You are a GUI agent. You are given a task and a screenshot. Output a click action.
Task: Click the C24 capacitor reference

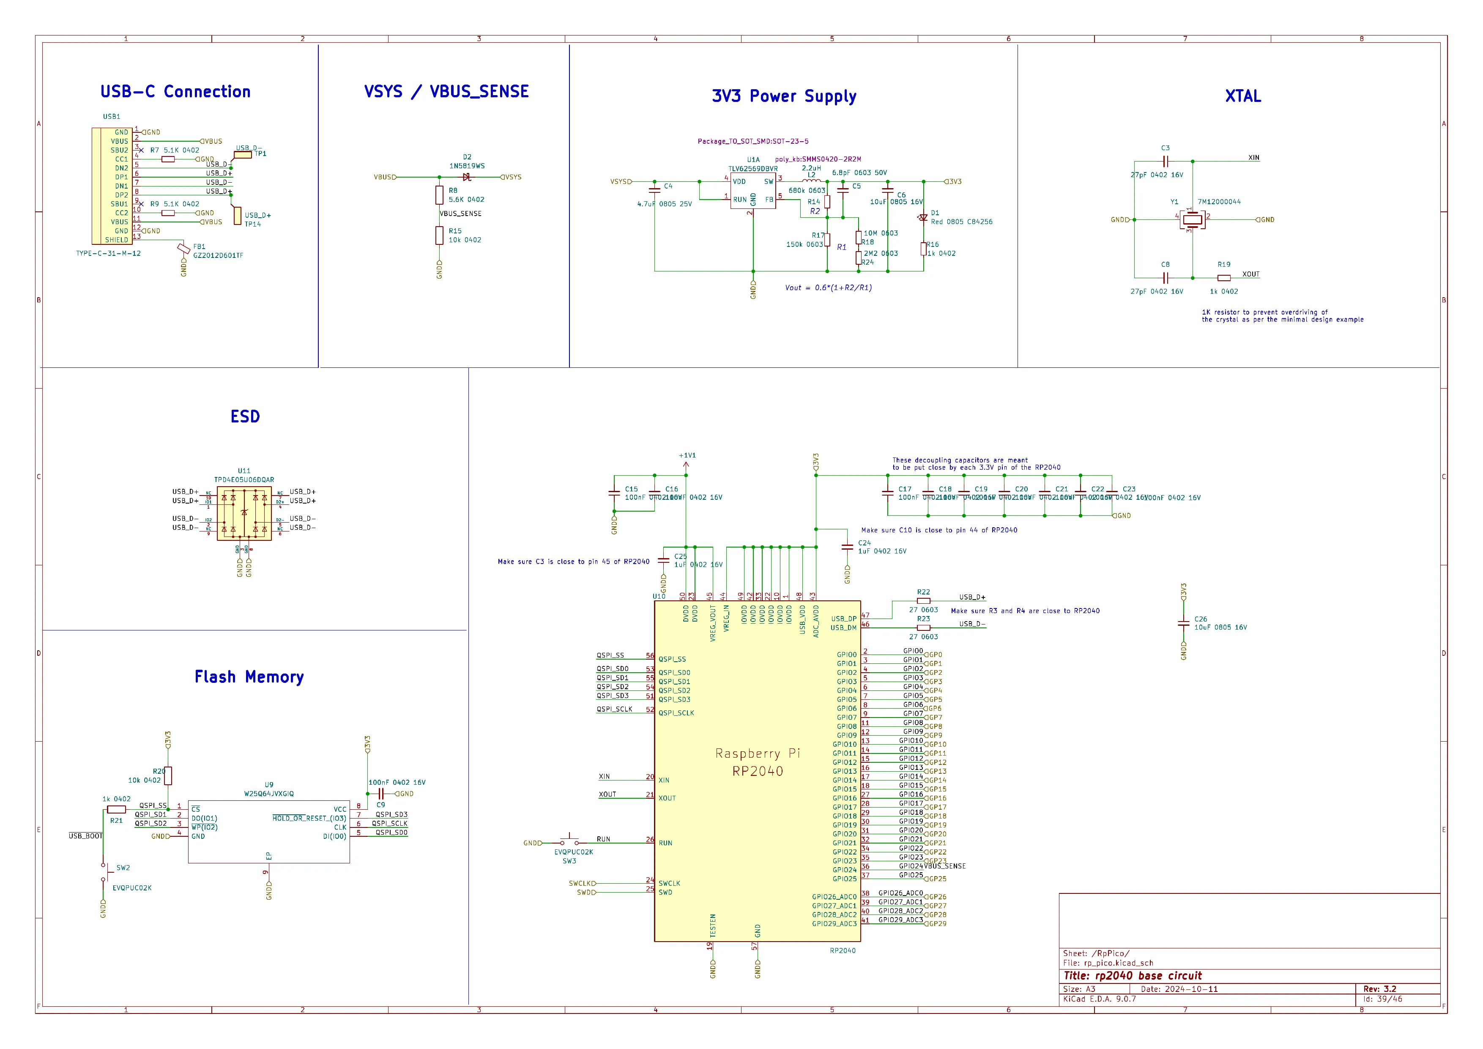pos(864,543)
